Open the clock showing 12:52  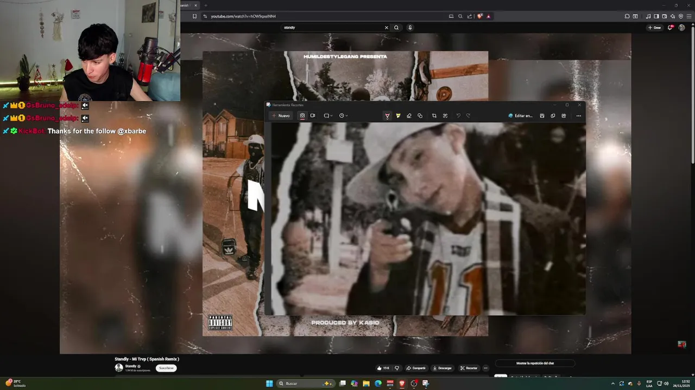[680, 383]
